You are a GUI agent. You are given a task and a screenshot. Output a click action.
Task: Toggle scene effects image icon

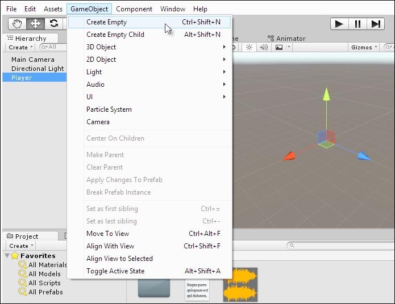(x=279, y=47)
